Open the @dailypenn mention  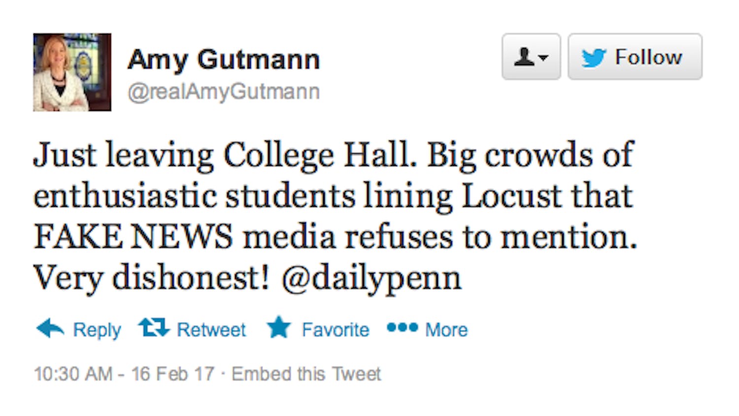[371, 278]
